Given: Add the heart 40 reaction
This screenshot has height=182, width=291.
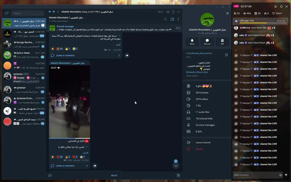Looking at the screenshot, I should [60, 157].
